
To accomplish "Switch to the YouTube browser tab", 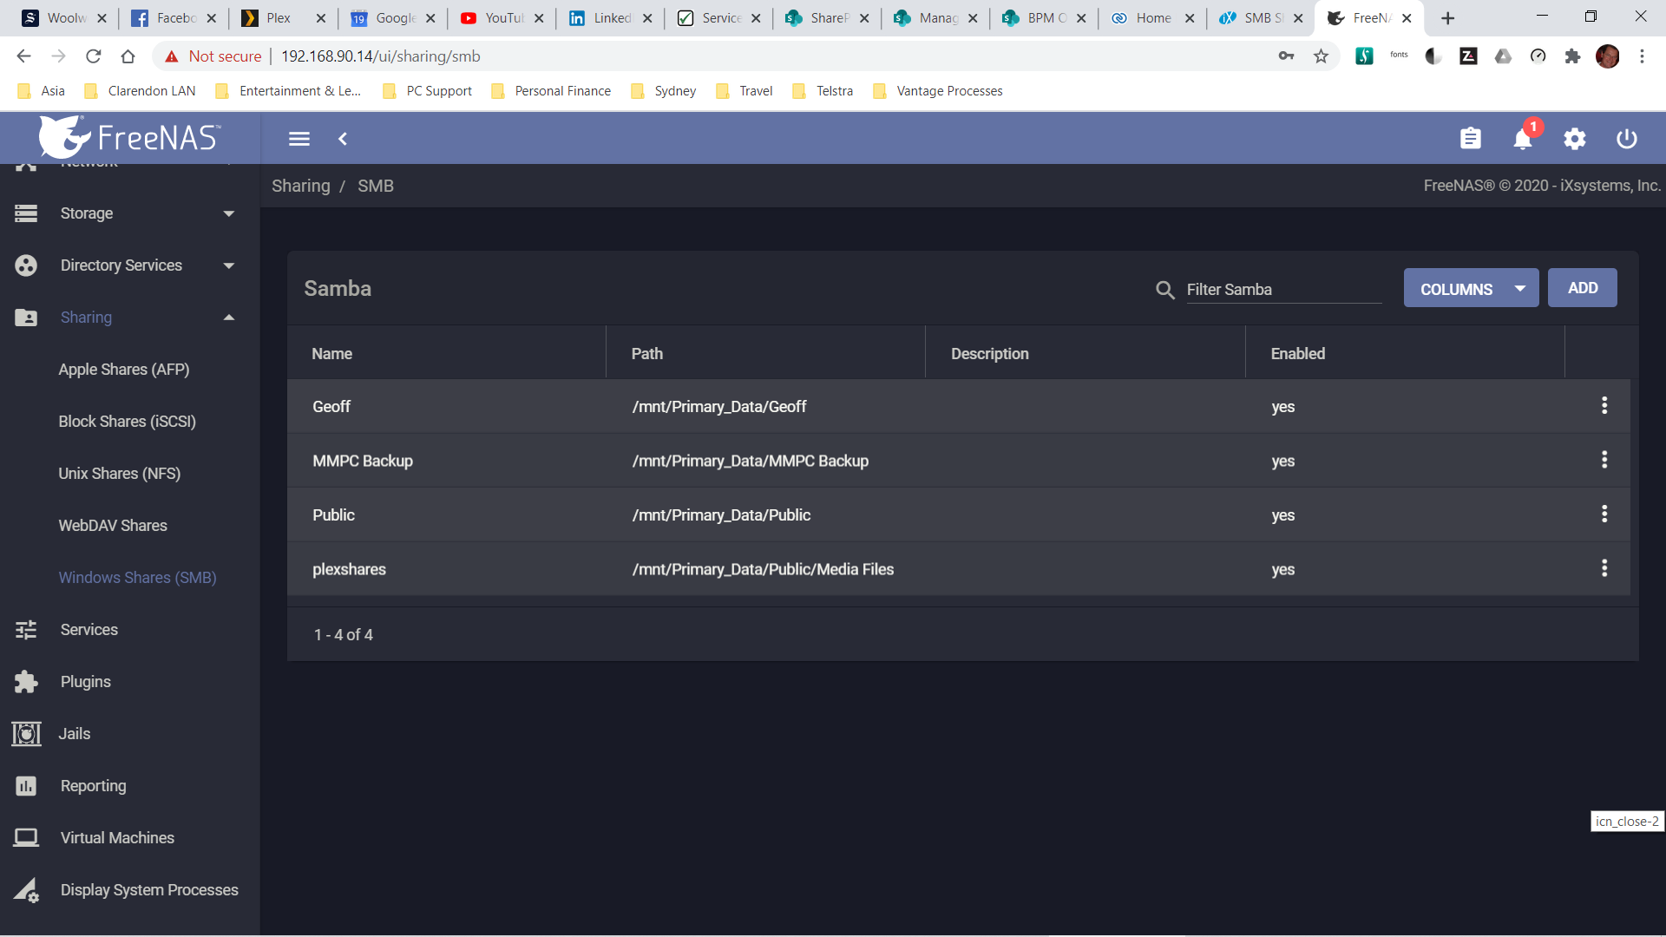I will (x=503, y=18).
